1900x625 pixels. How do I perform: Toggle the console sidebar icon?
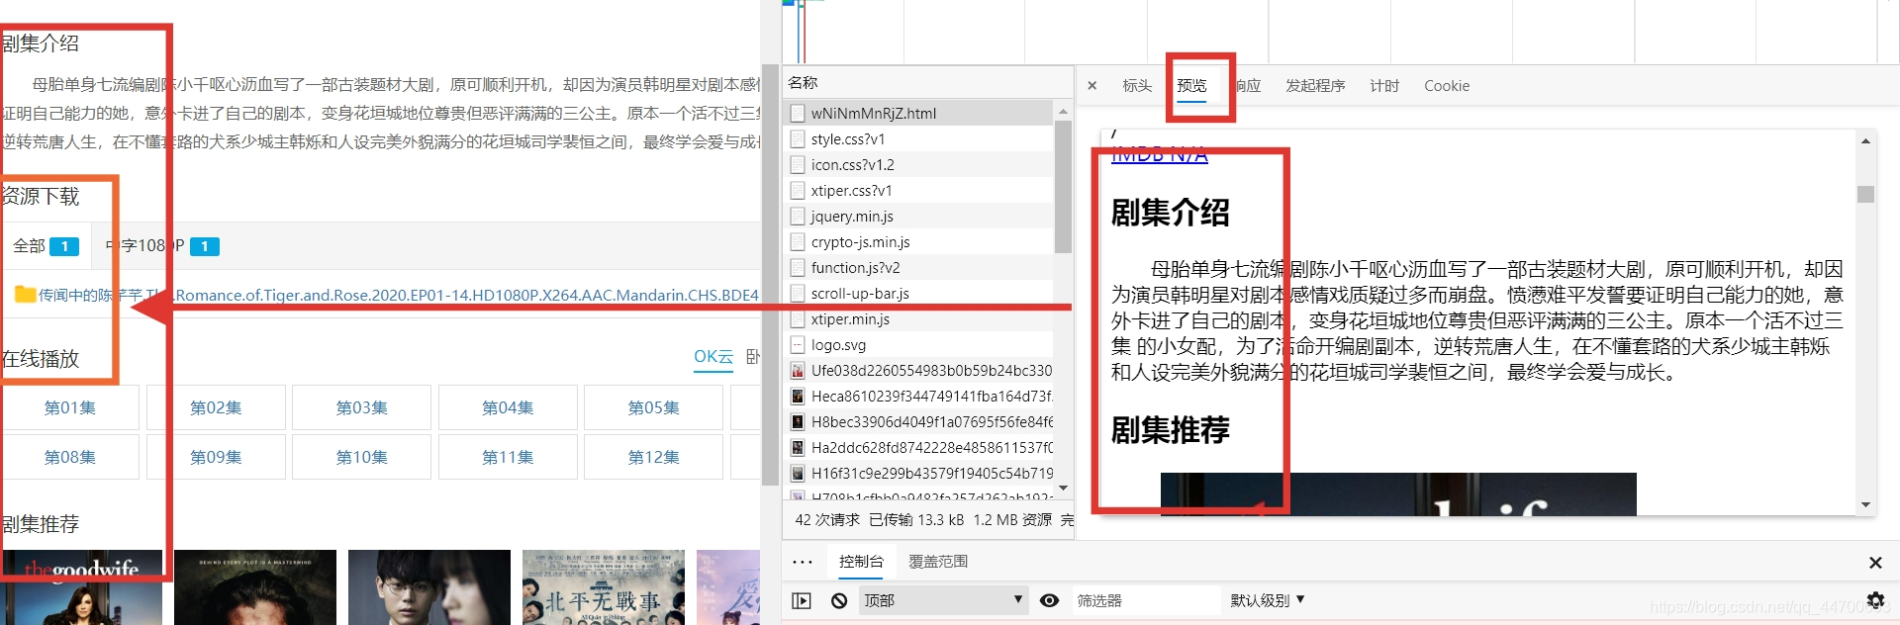click(x=802, y=600)
